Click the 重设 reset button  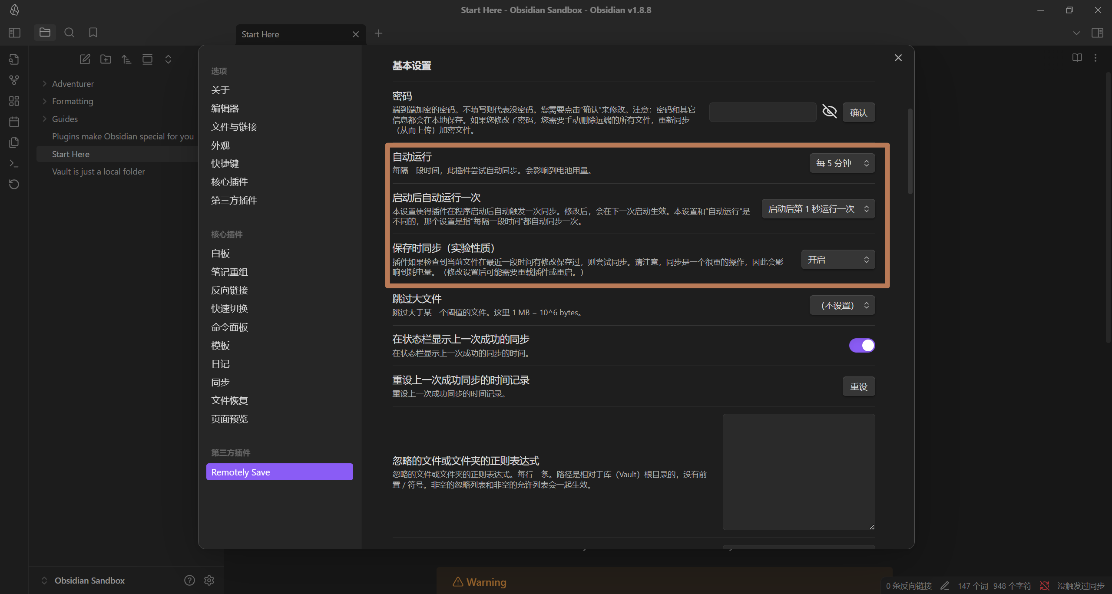point(858,386)
